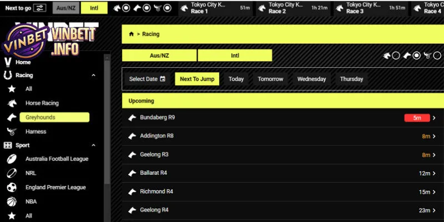Collapse the Sport section in sidebar
The image size is (444, 222).
click(x=93, y=145)
